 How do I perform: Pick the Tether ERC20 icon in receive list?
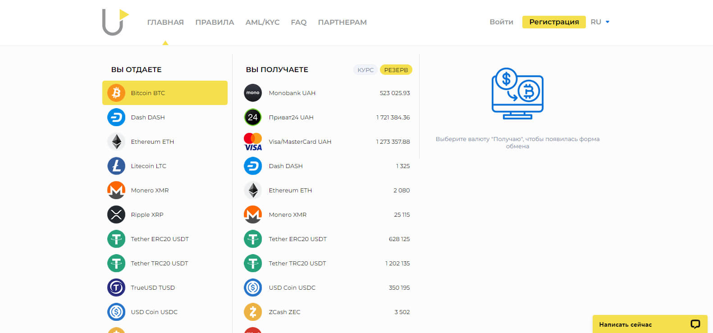253,239
